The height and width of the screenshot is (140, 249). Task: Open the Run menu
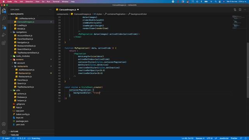[48, 2]
